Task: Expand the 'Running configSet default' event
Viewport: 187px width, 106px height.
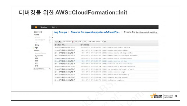Action: point(81,50)
